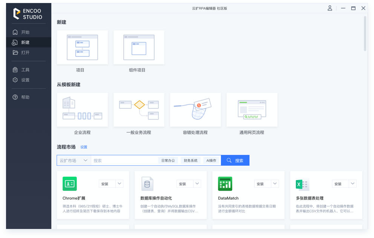Expand the 云扩市场 market dropdown

(74, 160)
